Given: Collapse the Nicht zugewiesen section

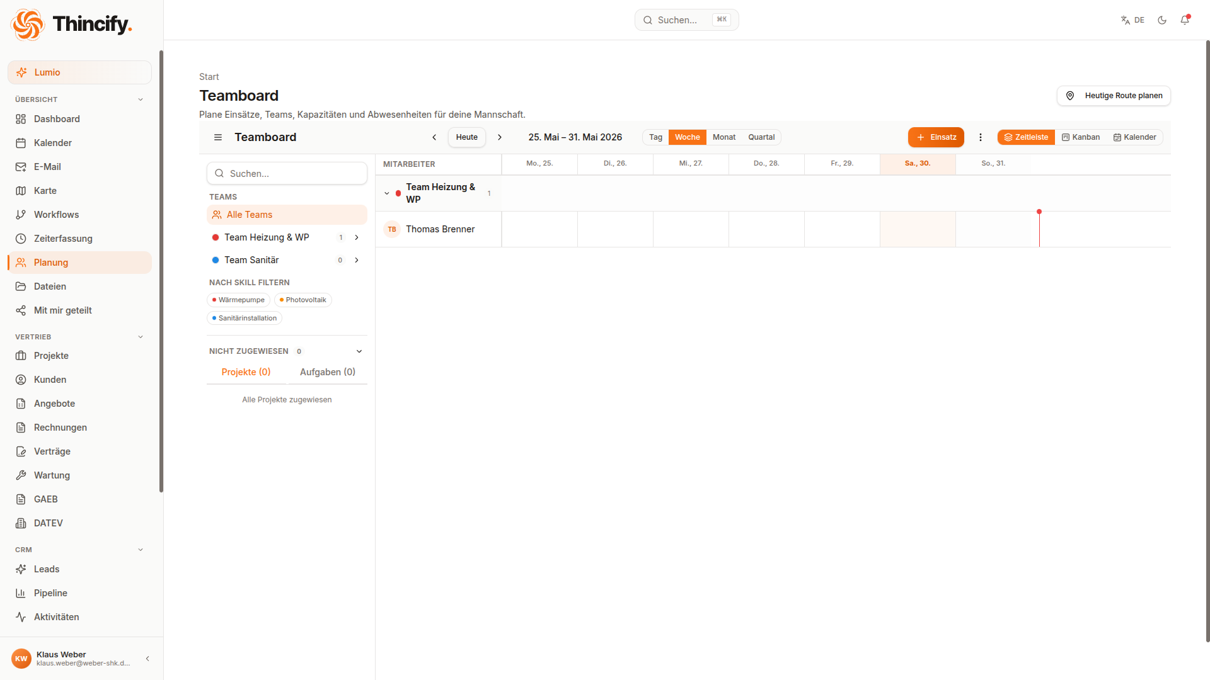Looking at the screenshot, I should (359, 351).
